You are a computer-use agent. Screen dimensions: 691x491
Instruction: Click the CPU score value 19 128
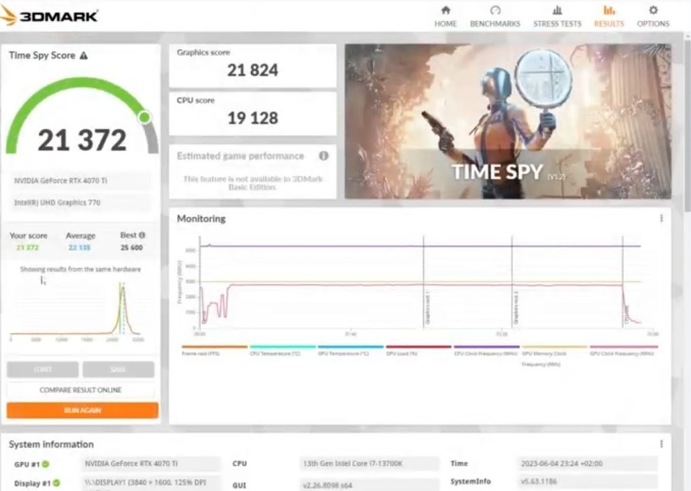(x=253, y=118)
